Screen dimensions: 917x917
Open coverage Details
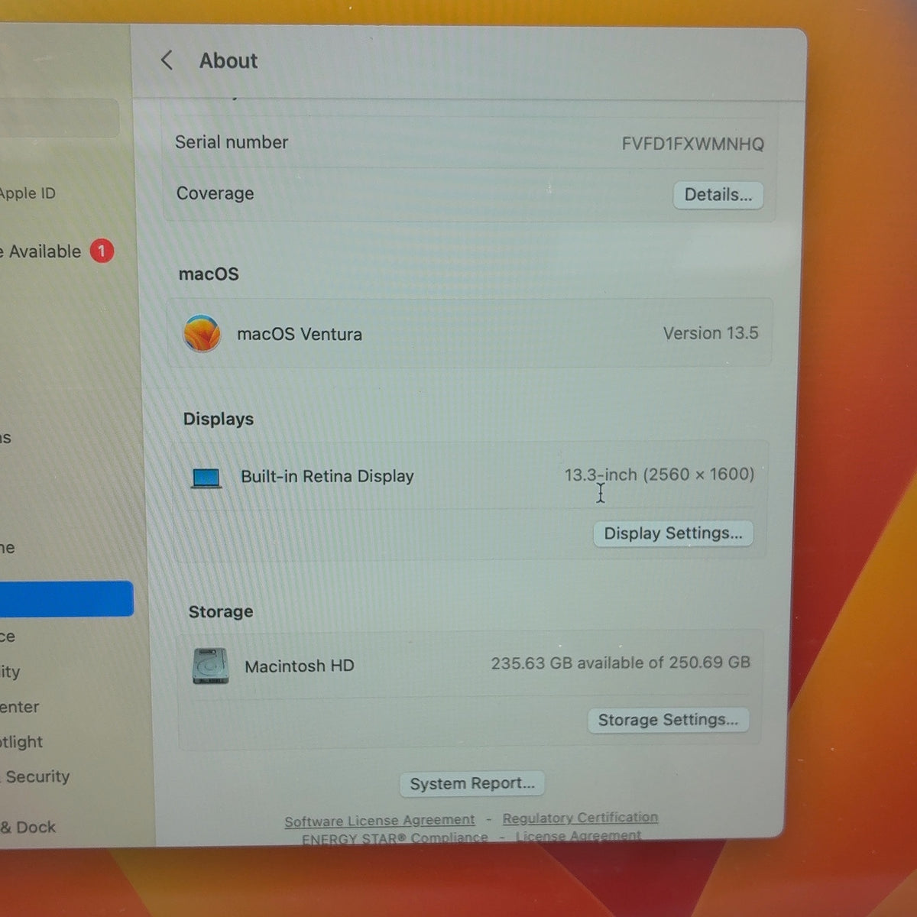[x=718, y=195]
